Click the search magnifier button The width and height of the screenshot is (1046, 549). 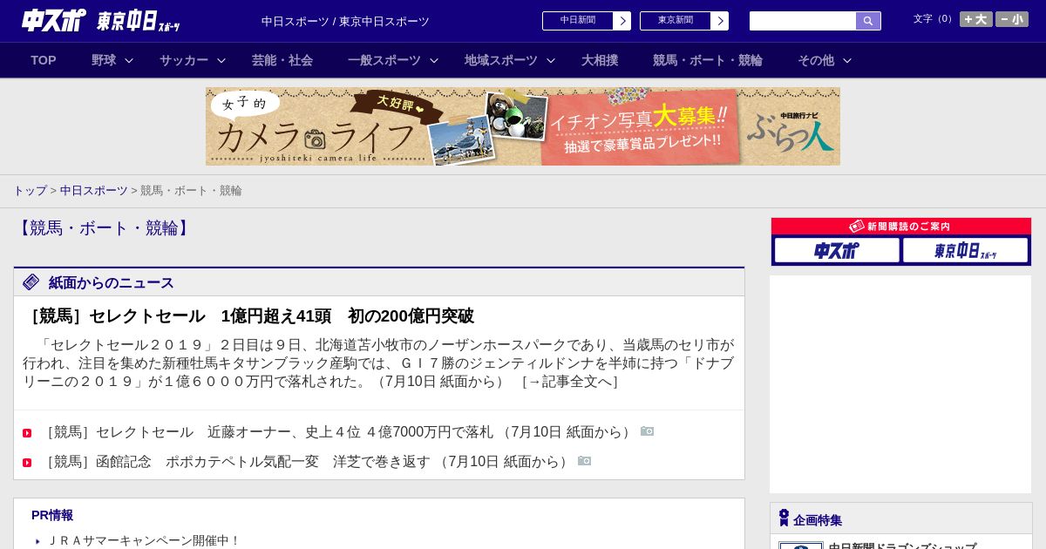pos(868,21)
